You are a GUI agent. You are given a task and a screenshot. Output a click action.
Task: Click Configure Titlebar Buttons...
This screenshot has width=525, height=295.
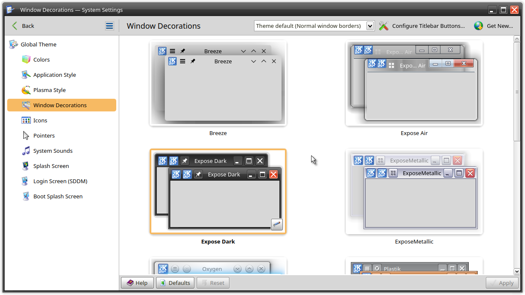[422, 26]
